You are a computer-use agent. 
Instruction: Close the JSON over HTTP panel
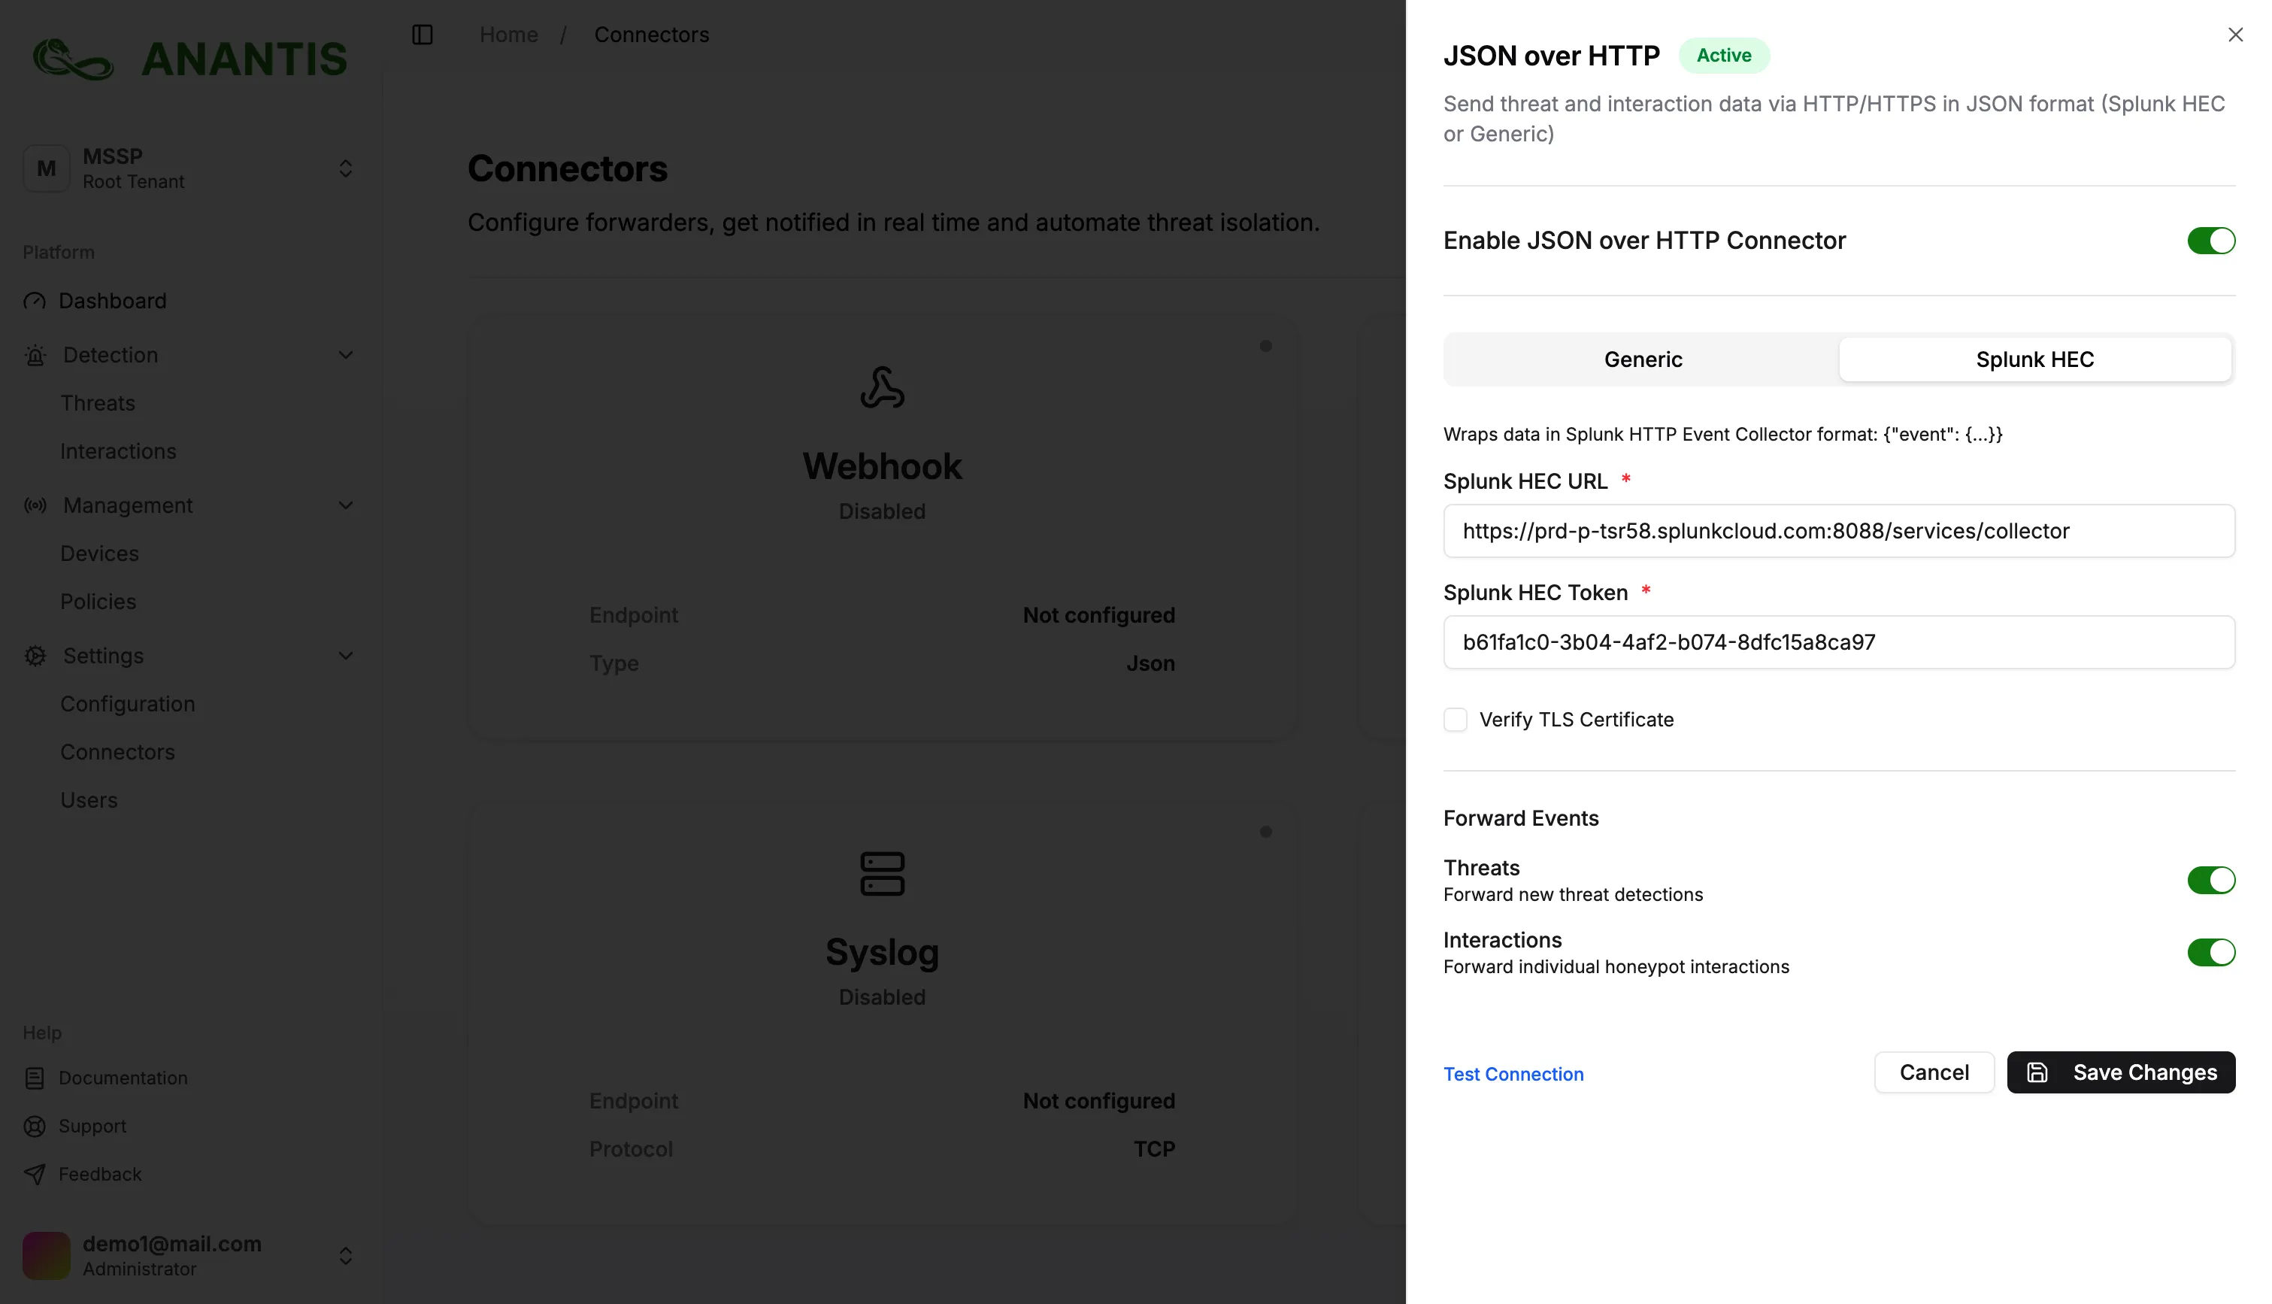[2235, 34]
